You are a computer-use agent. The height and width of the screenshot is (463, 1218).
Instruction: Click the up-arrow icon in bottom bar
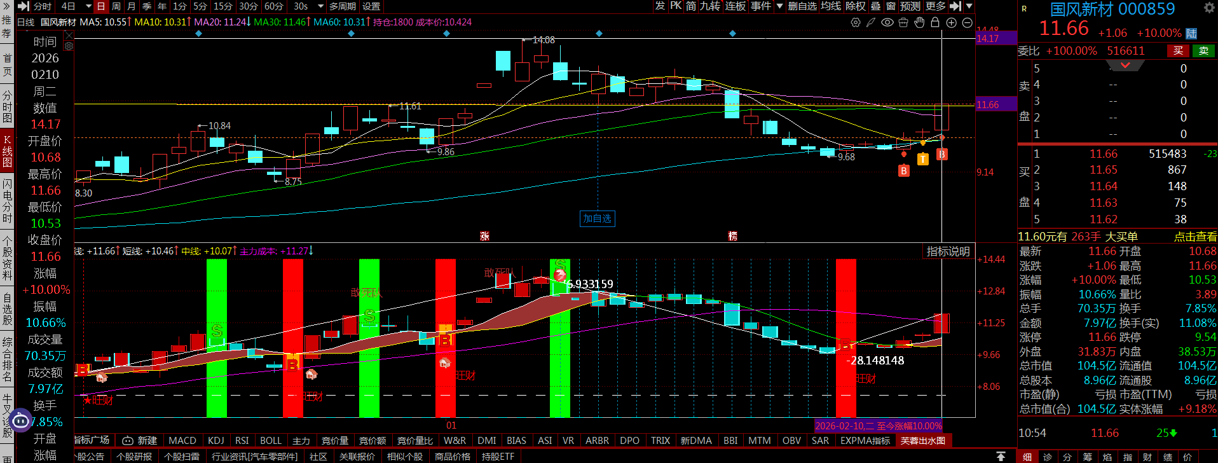pos(1001,457)
